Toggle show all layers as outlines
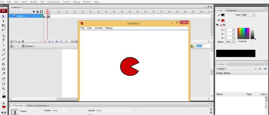This screenshot has width=269, height=115. [41, 11]
